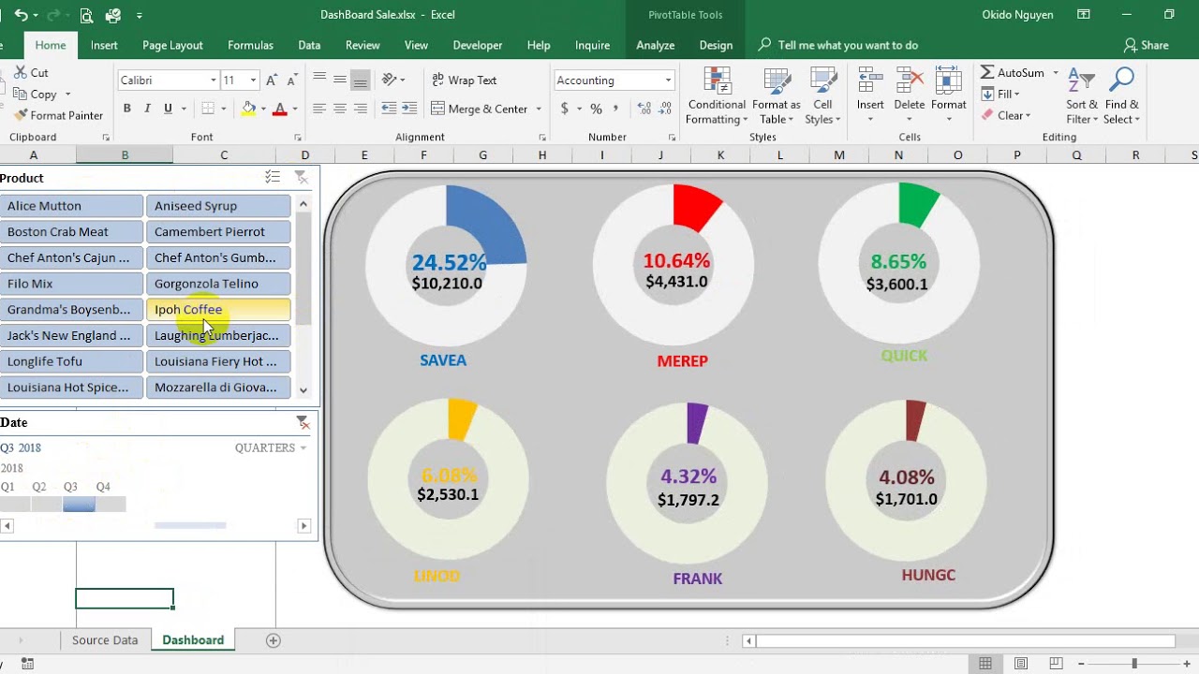The image size is (1199, 674).
Task: Open the Insert ribbon tab
Action: pos(104,45)
